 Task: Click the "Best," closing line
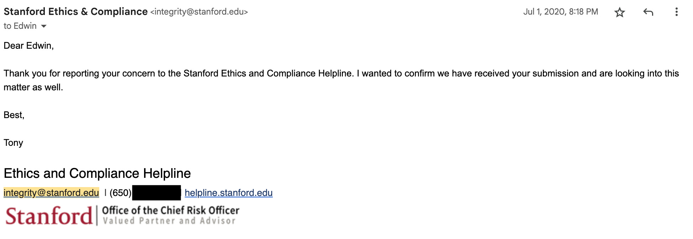click(14, 115)
